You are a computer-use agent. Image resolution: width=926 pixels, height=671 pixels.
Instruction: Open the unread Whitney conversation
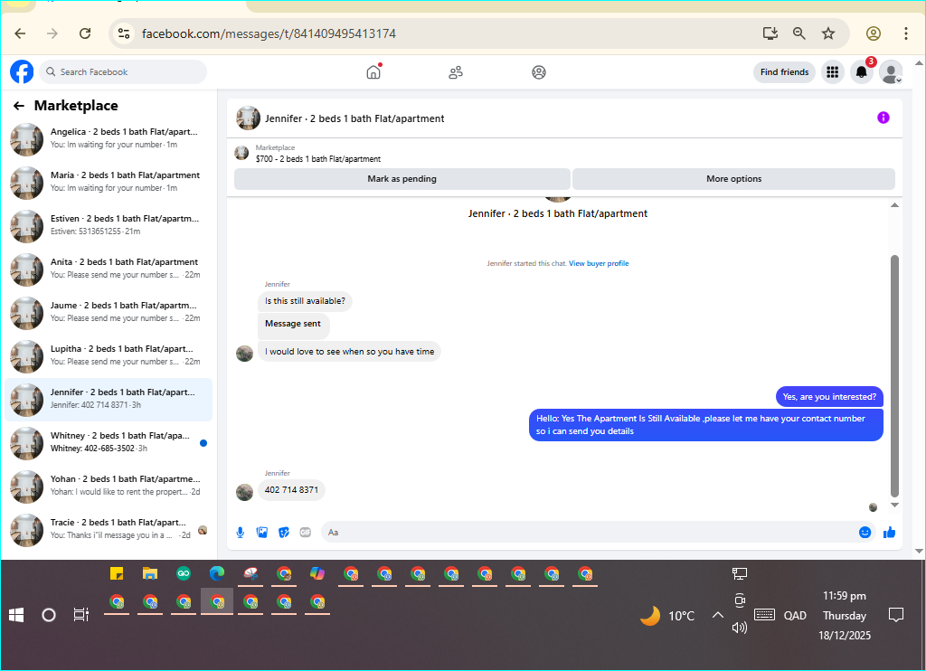[x=109, y=443]
